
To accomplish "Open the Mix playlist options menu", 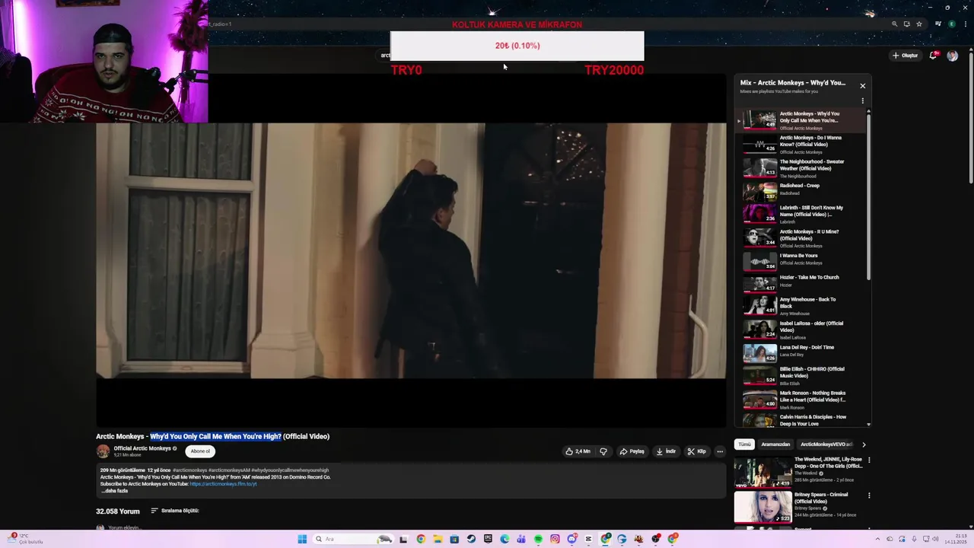I will click(x=862, y=100).
